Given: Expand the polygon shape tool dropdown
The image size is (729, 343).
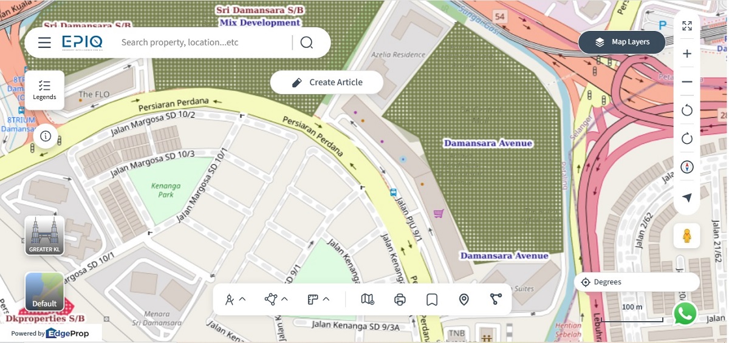Looking at the screenshot, I should (x=276, y=299).
